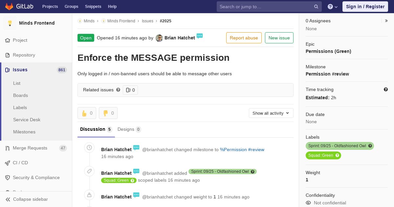This screenshot has width=394, height=207.
Task: Click the 47 merge requests count badge
Action: pyautogui.click(x=63, y=148)
